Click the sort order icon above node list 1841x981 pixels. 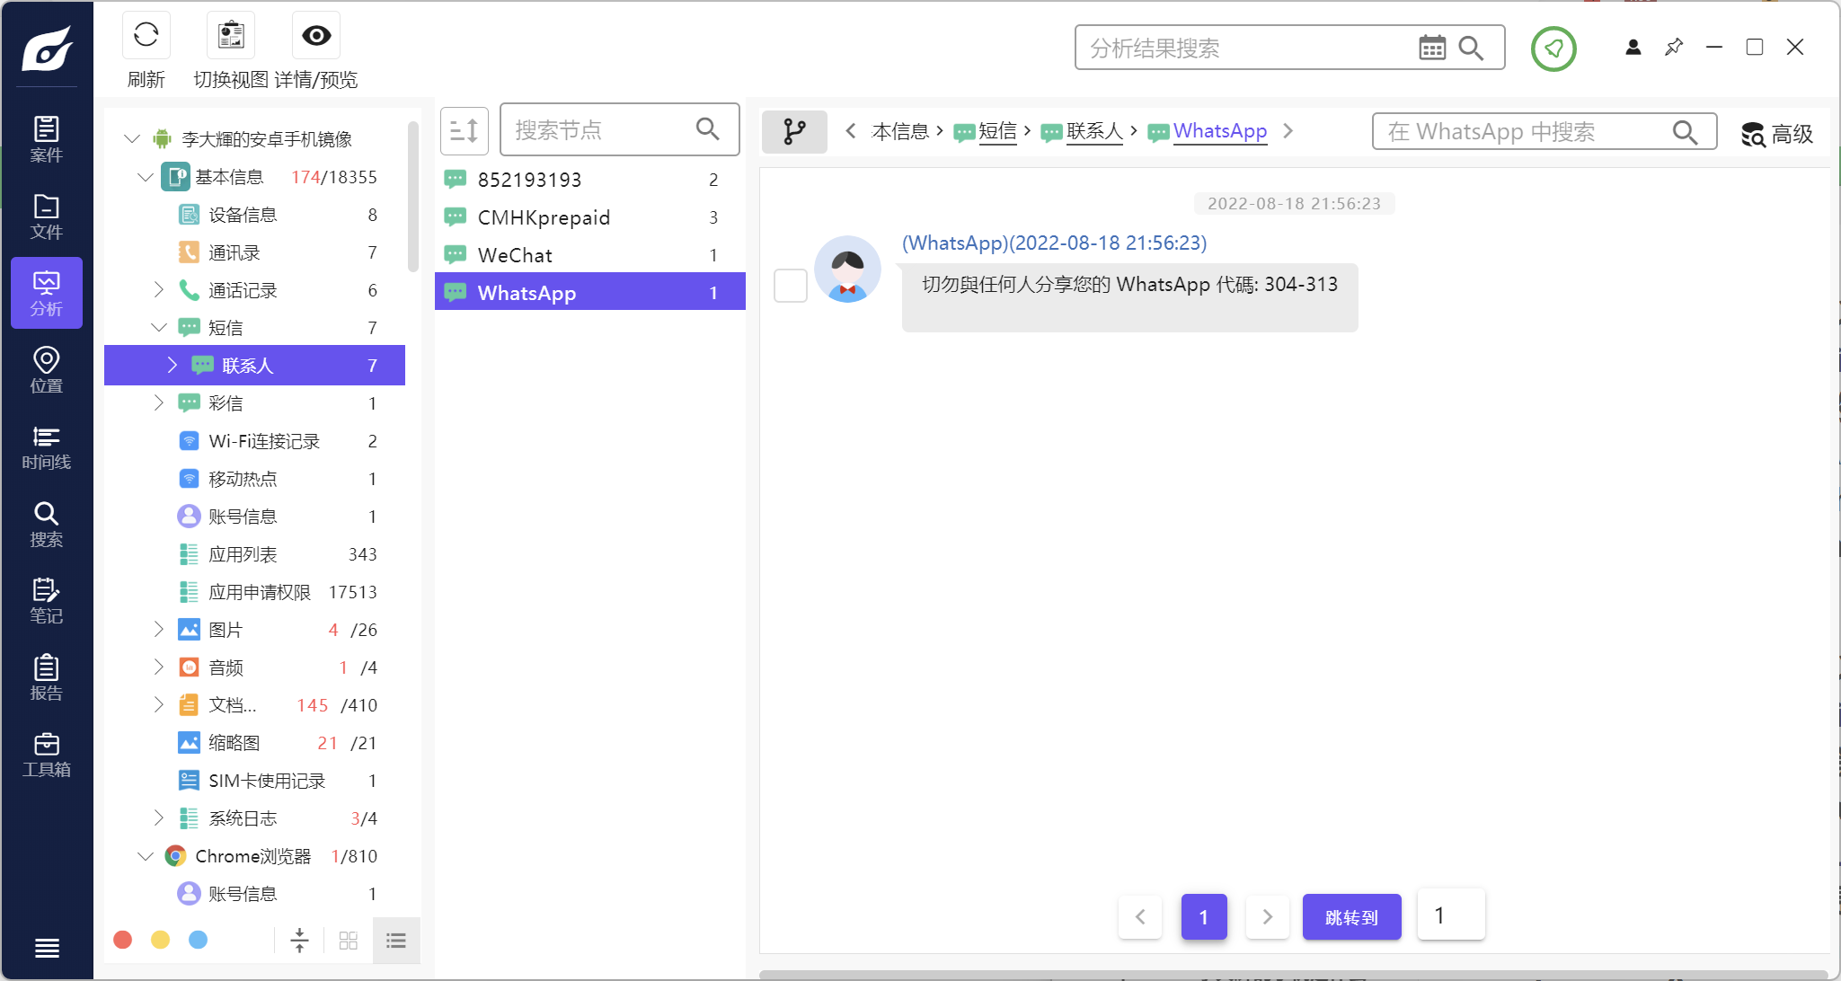click(464, 131)
